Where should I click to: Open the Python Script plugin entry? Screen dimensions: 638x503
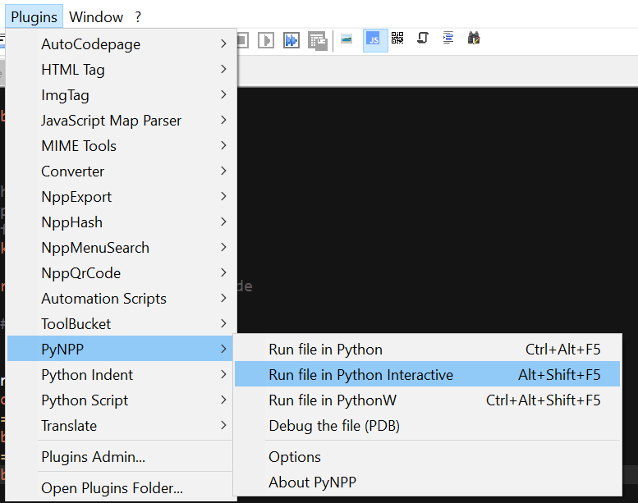click(x=120, y=400)
